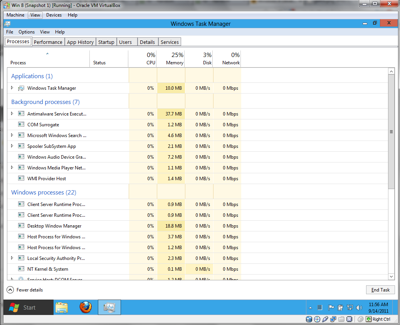Click the process list scrollbar thumb

pos(391,132)
